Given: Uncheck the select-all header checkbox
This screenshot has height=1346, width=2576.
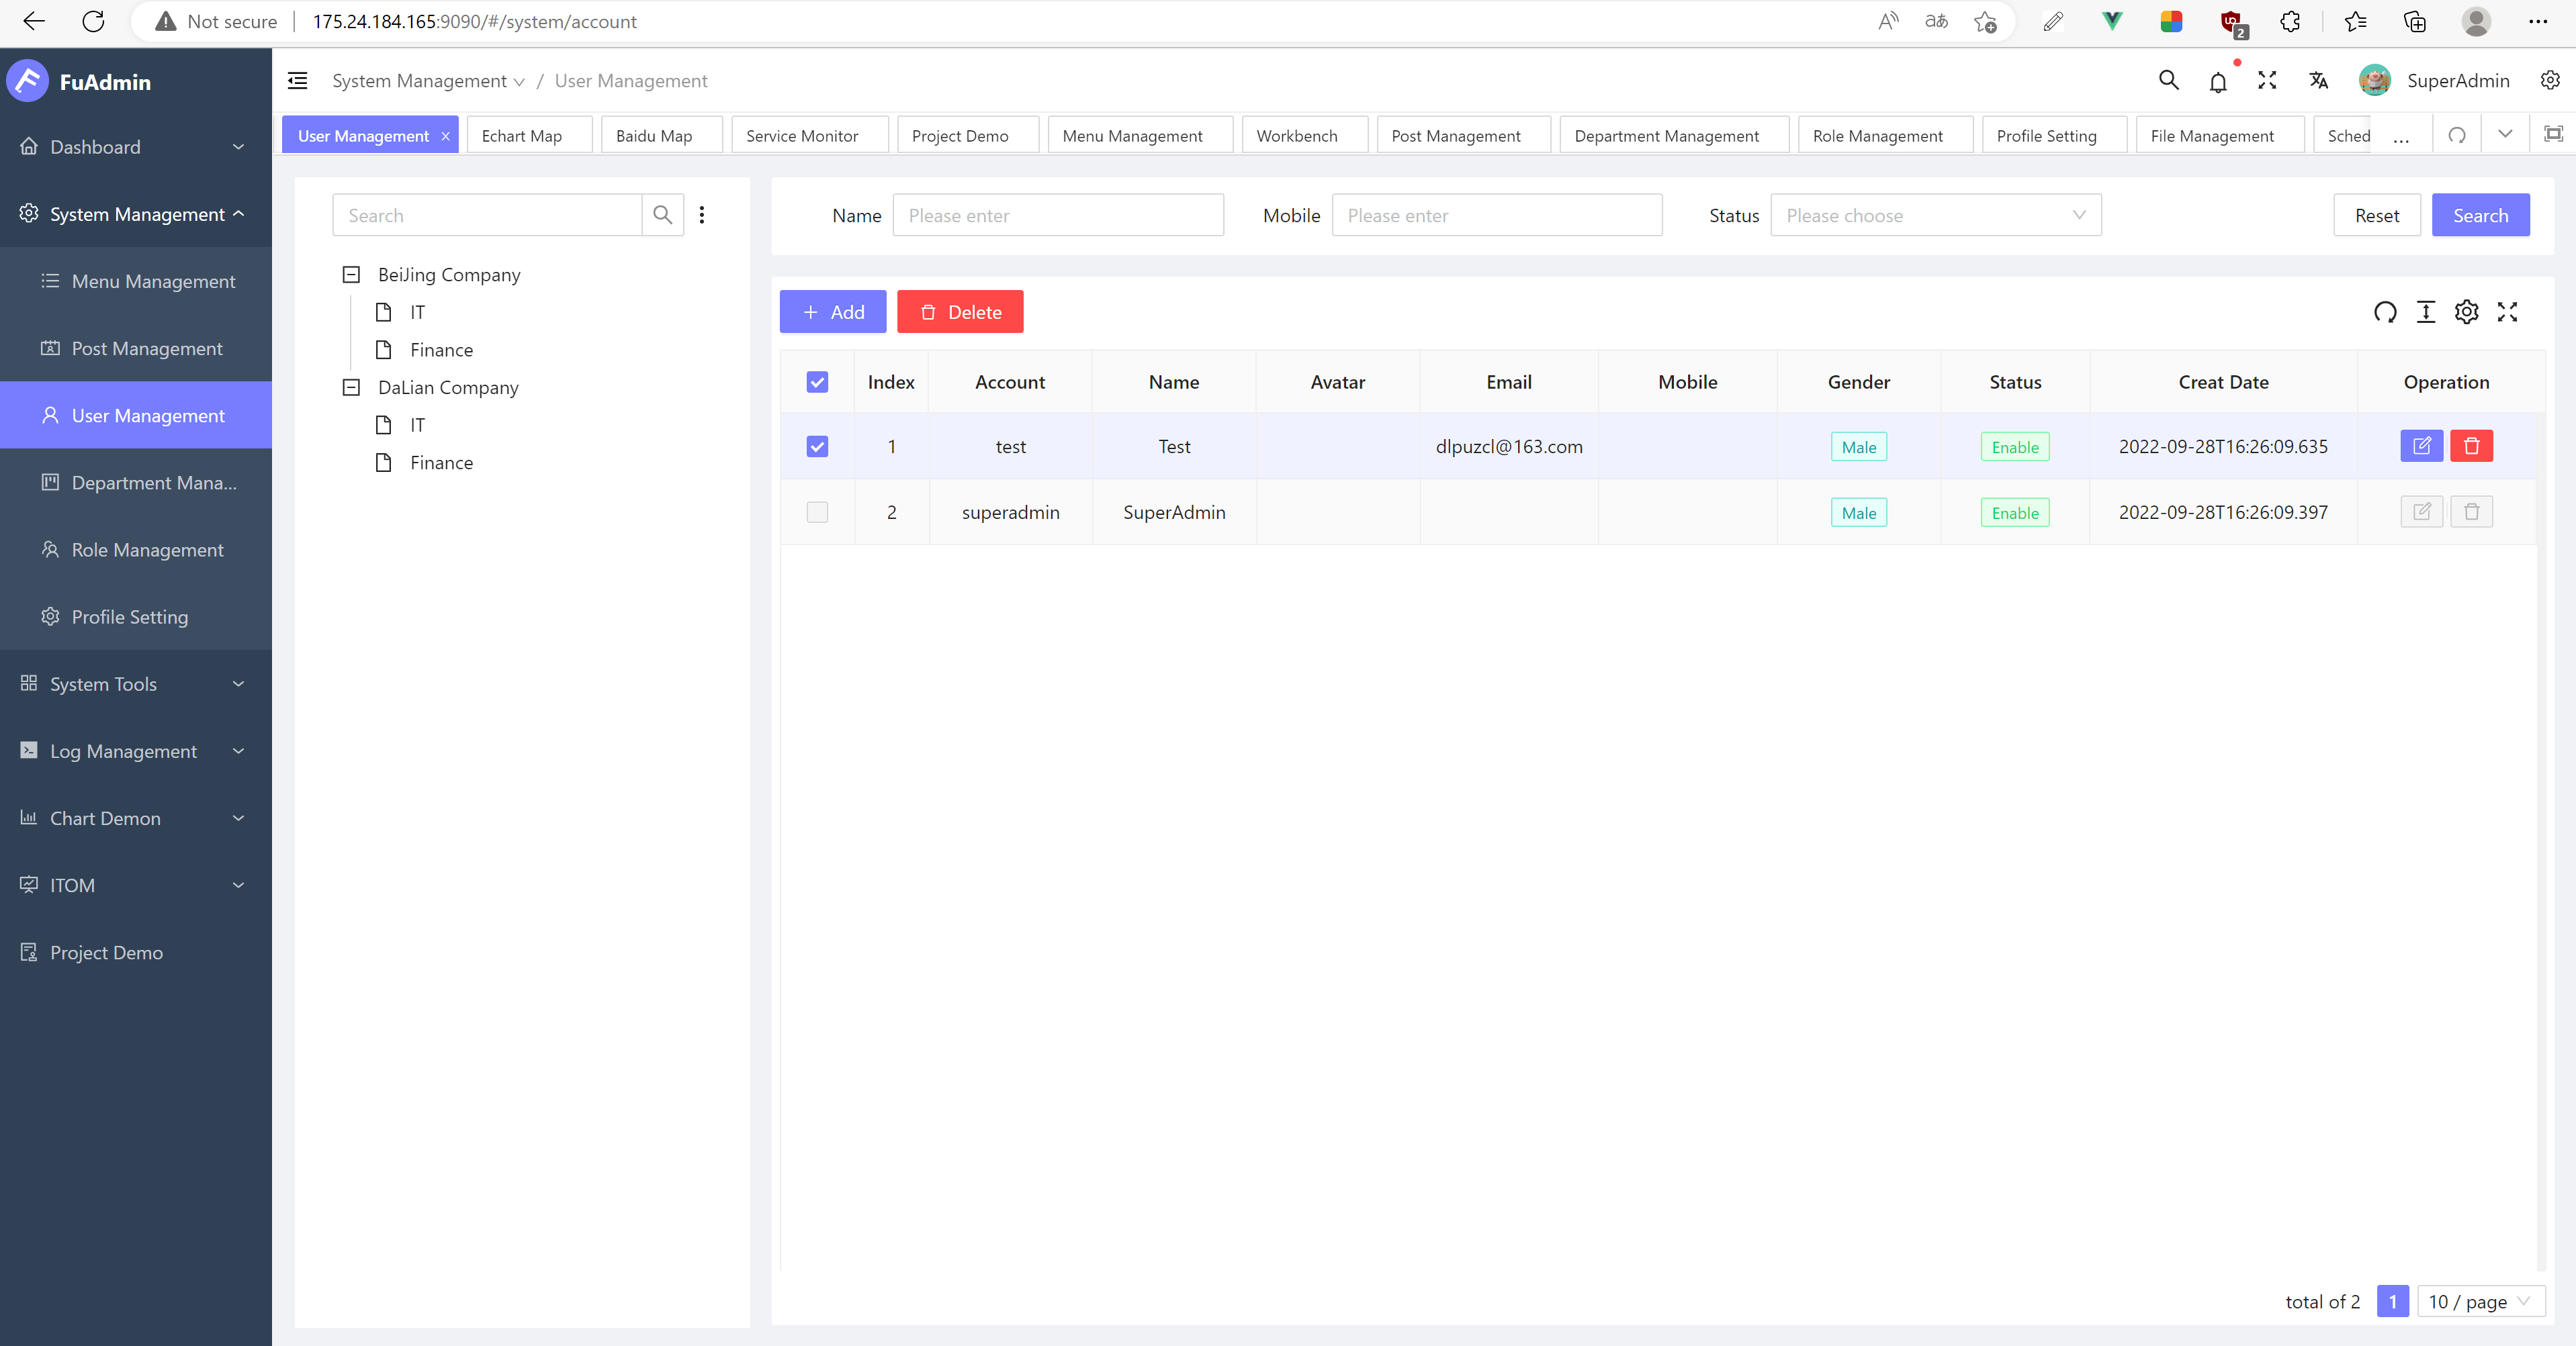Looking at the screenshot, I should click(817, 382).
